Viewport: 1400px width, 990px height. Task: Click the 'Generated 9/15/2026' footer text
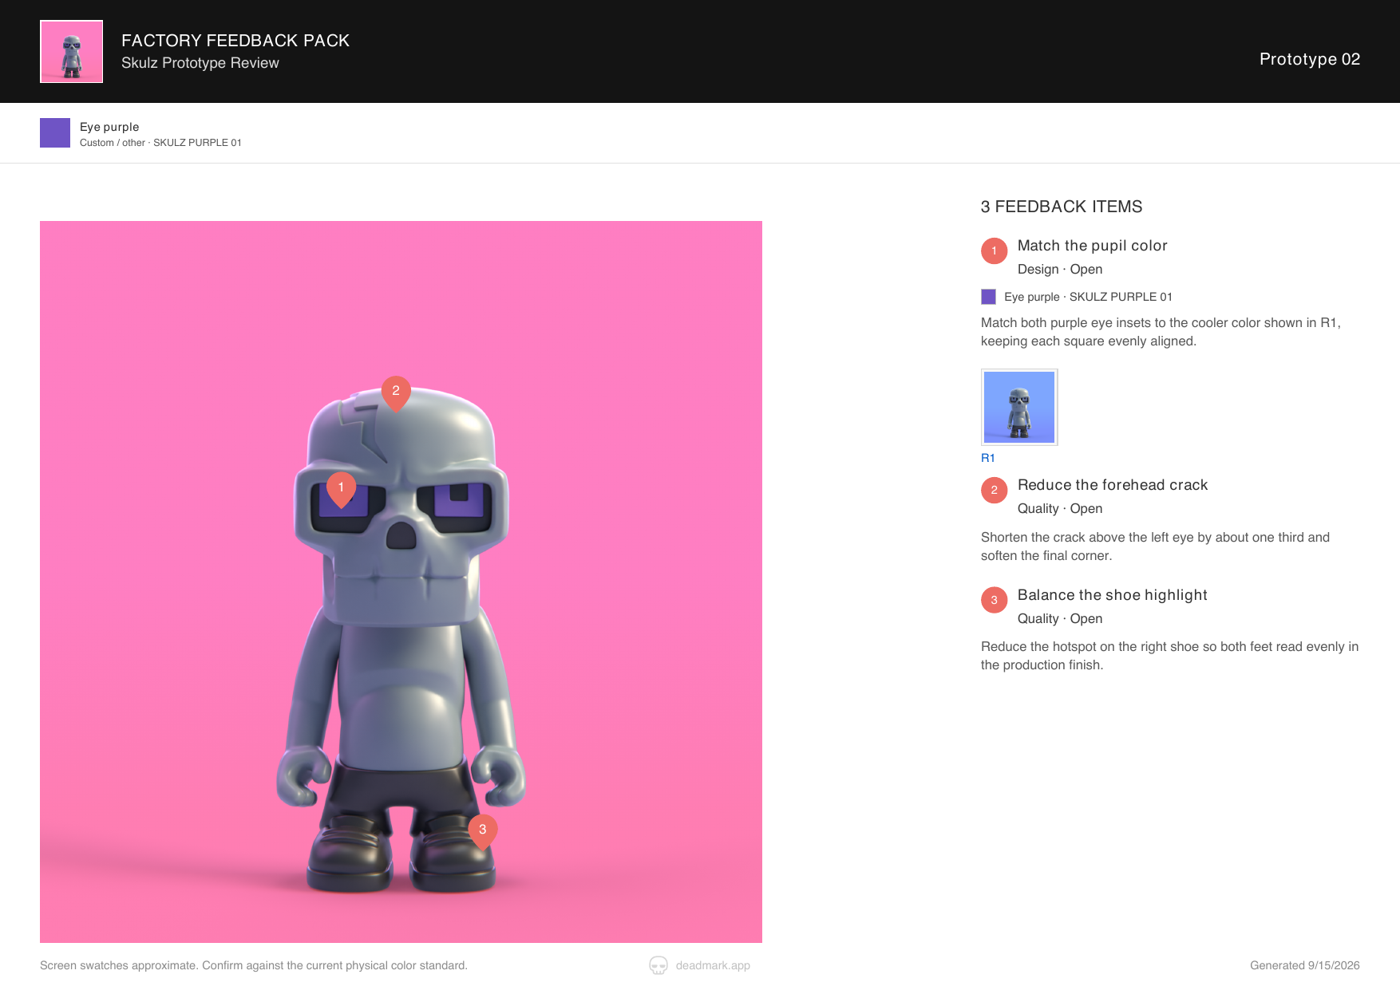(1305, 965)
